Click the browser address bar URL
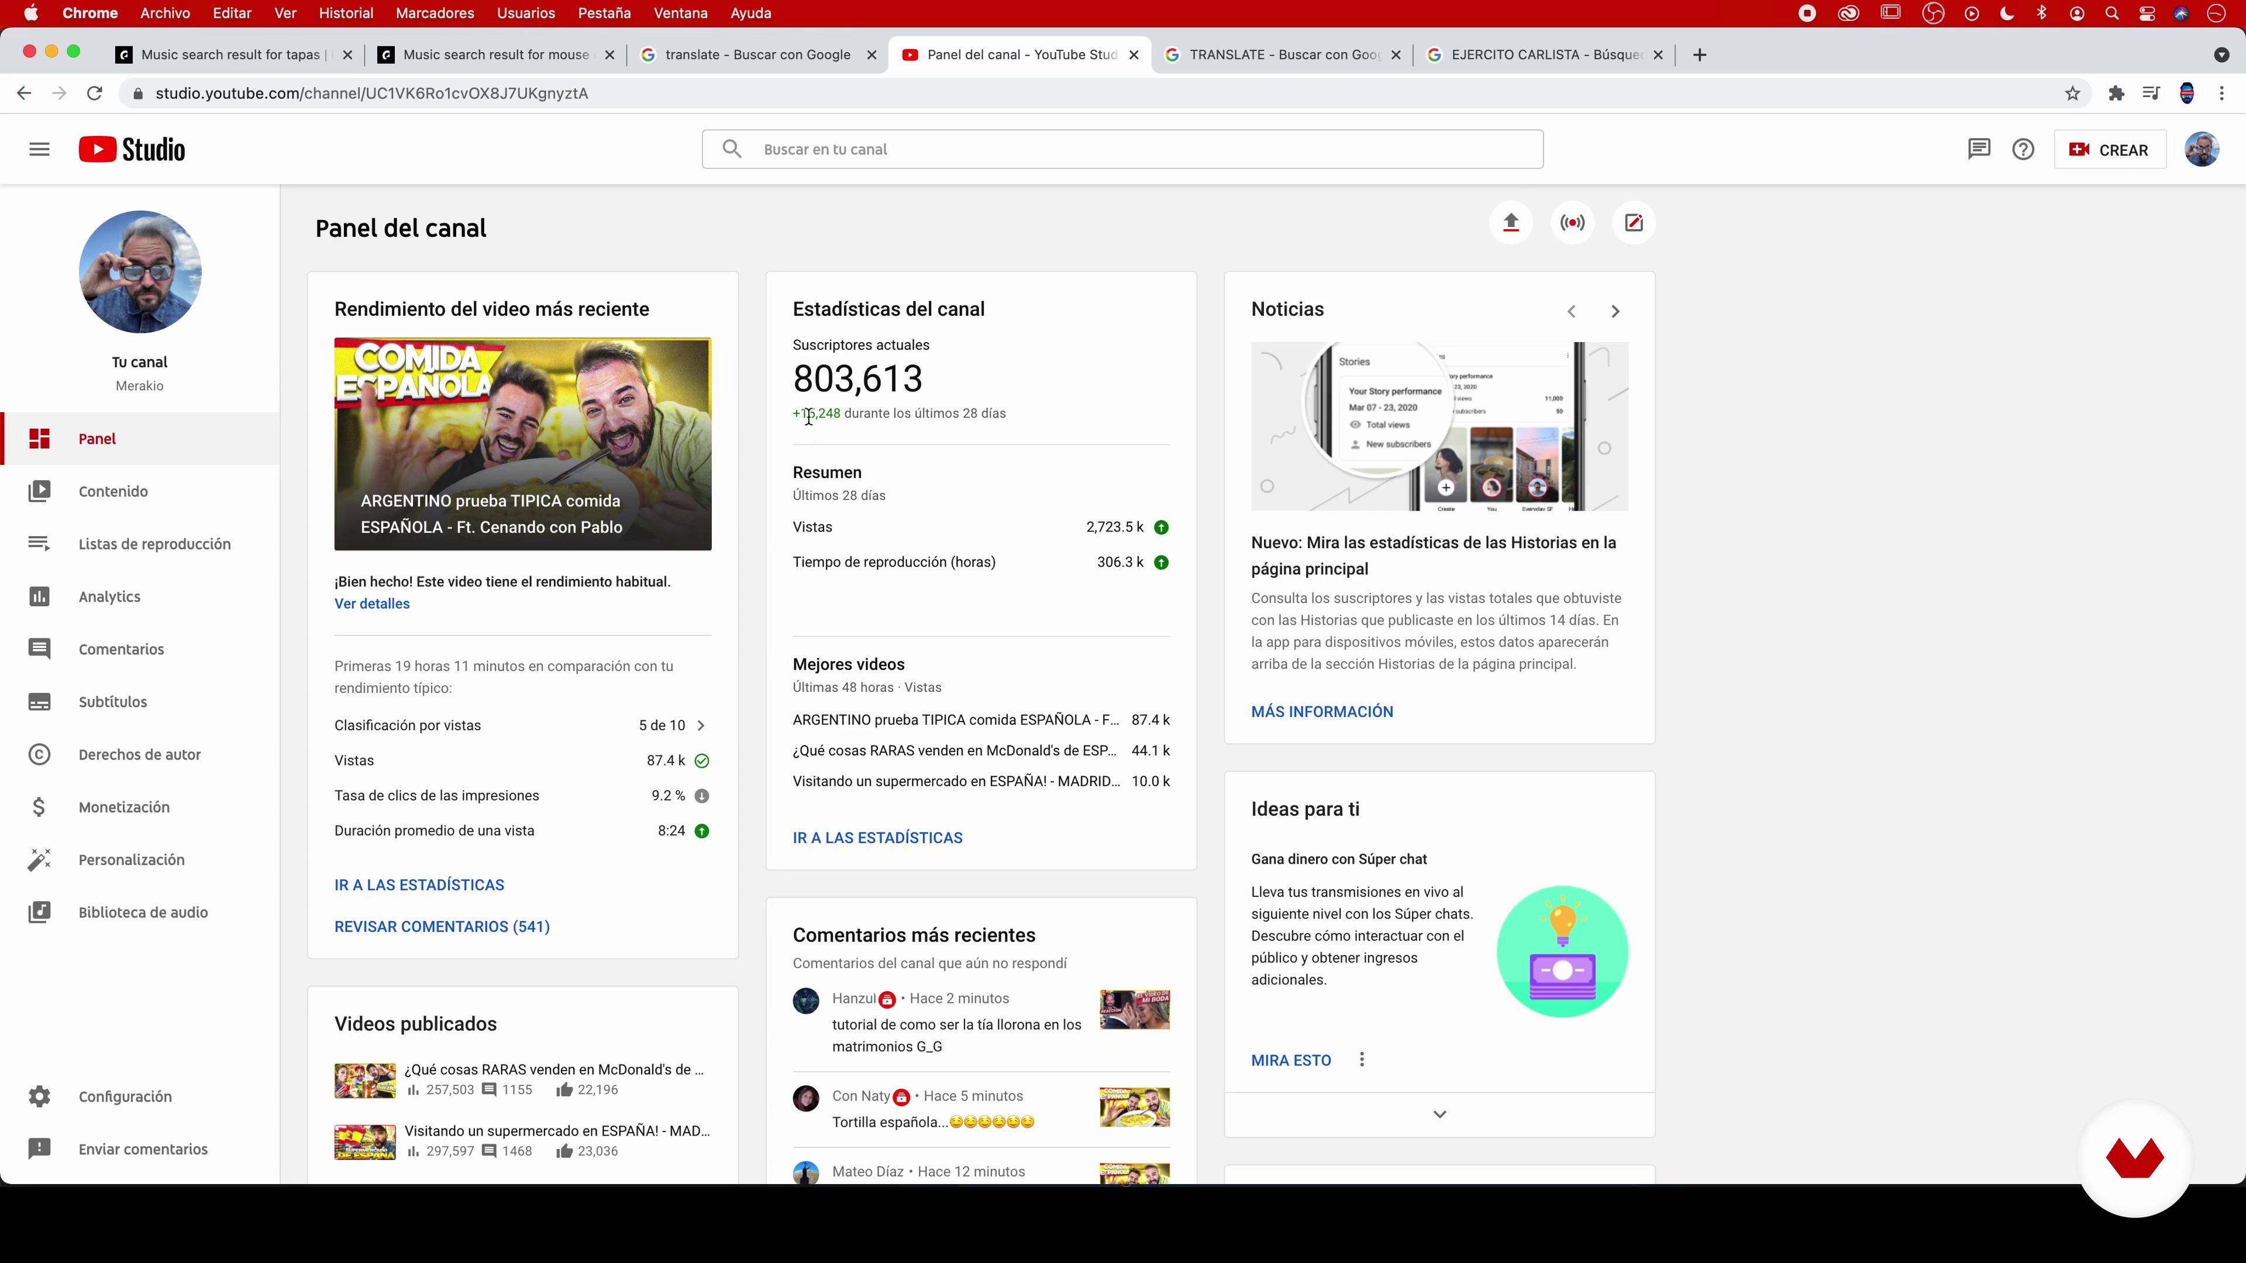The width and height of the screenshot is (2246, 1263). point(371,94)
